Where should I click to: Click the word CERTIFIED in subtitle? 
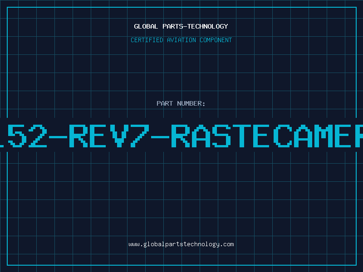147,40
